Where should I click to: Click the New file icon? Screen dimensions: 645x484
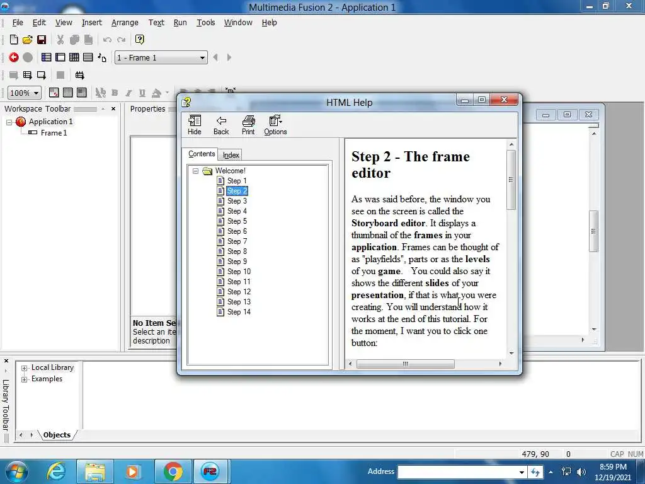click(14, 40)
